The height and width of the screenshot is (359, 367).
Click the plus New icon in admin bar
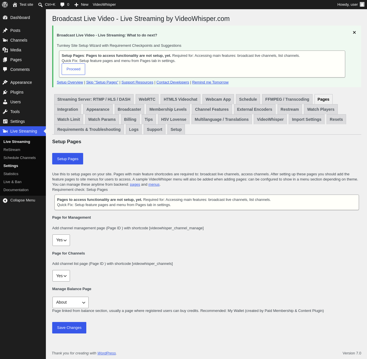pos(76,5)
